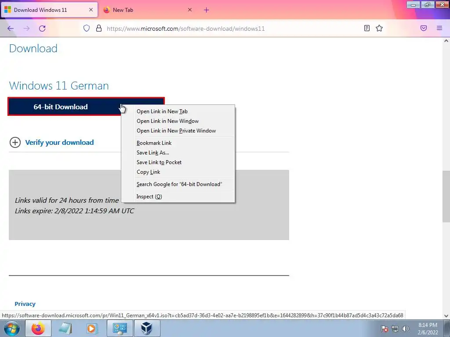This screenshot has width=450, height=337.
Task: Restore down the Firefox window
Action: click(428, 4)
